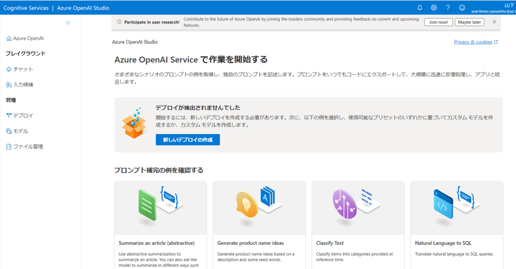
Task: Click the Maybe later button
Action: pyautogui.click(x=470, y=22)
